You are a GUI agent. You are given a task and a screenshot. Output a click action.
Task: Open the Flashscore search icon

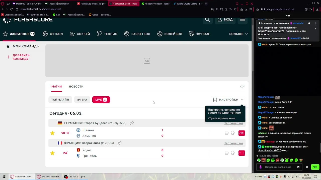pyautogui.click(x=207, y=19)
